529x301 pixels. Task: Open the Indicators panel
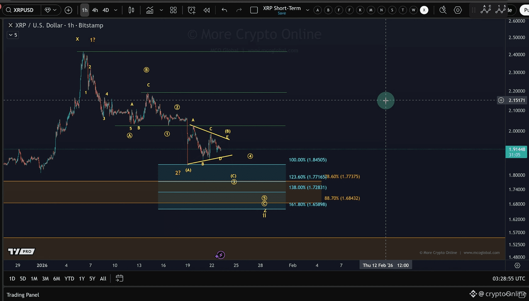150,10
